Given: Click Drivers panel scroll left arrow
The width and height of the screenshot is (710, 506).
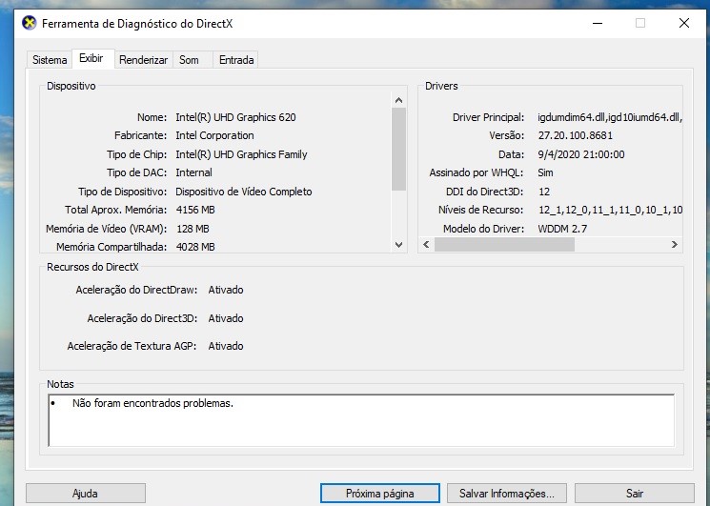Looking at the screenshot, I should (x=426, y=244).
